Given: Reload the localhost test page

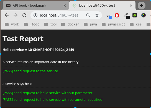Looking at the screenshot, I should (24, 15).
